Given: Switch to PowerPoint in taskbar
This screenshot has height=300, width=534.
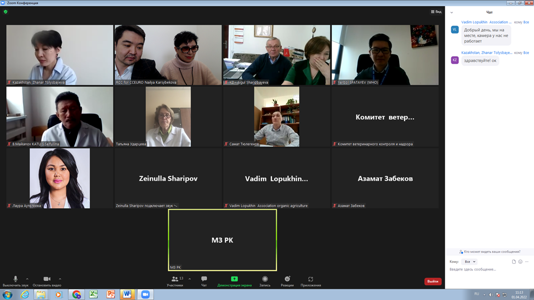Looking at the screenshot, I should (111, 295).
